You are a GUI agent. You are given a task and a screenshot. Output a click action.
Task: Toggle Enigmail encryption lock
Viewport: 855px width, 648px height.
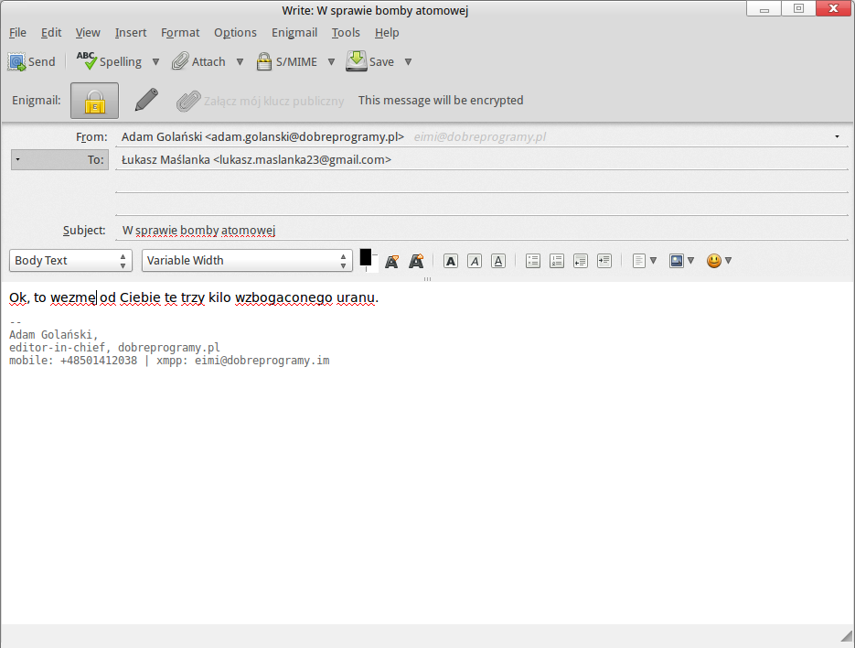point(94,101)
